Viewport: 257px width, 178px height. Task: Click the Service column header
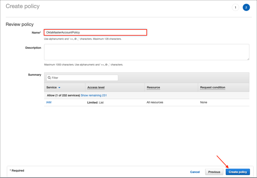(52, 88)
